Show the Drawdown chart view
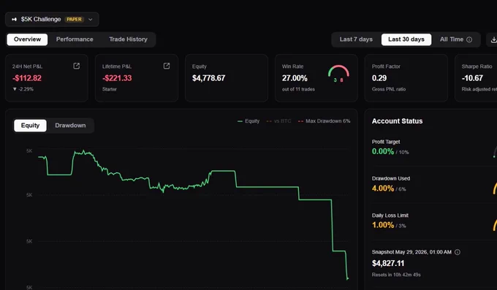The height and width of the screenshot is (290, 497). coord(70,126)
